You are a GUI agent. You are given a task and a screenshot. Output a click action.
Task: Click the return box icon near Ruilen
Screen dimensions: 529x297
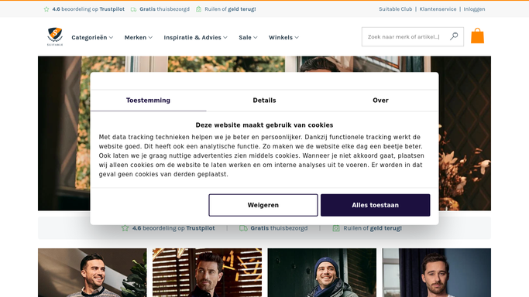point(199,9)
